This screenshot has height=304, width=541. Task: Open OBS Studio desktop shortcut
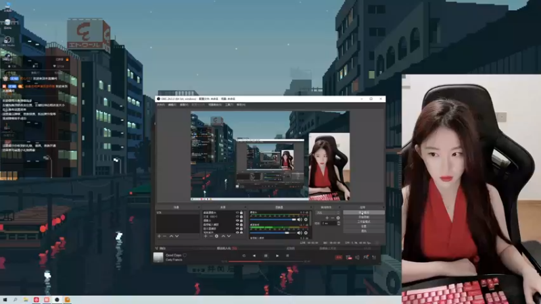click(x=7, y=41)
